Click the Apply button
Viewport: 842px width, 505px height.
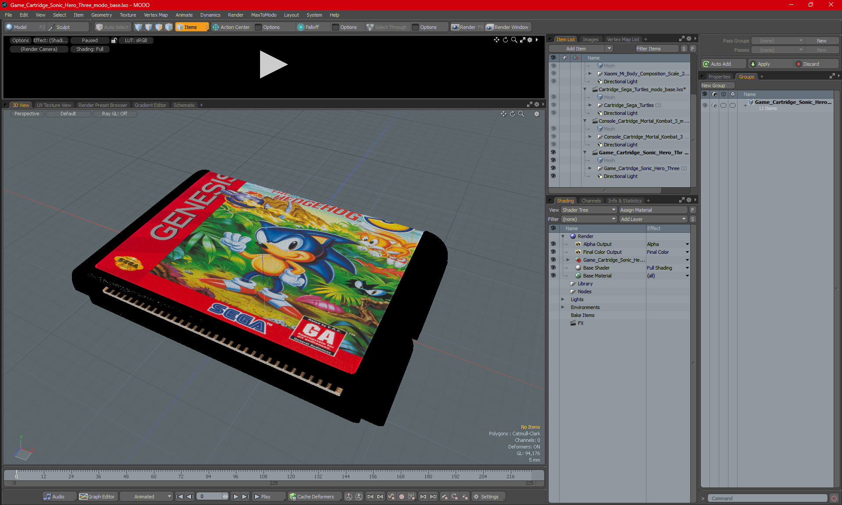[x=771, y=64]
